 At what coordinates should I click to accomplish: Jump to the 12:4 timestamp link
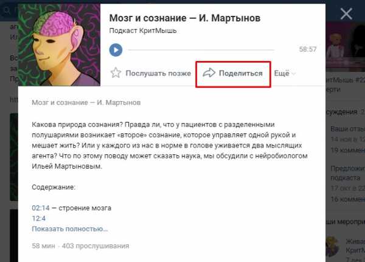click(x=39, y=218)
